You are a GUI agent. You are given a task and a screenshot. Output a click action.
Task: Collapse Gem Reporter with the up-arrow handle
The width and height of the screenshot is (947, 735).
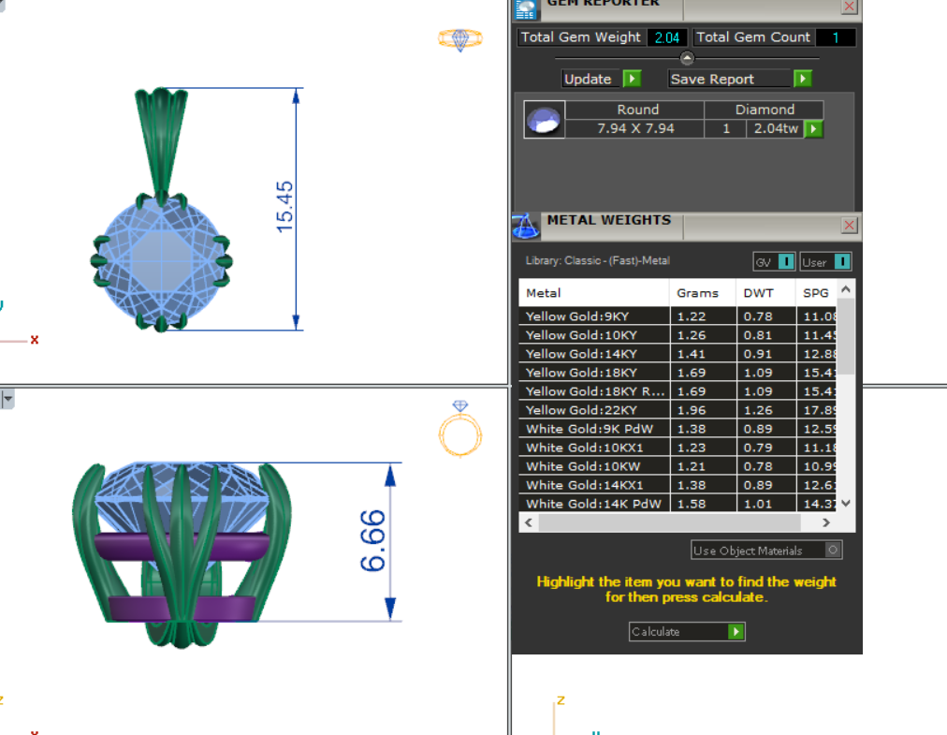[x=687, y=58]
